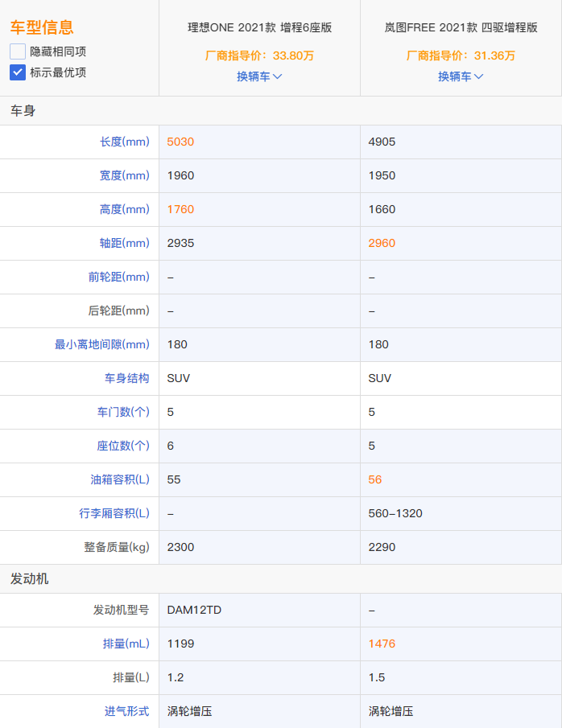Select fuel tank value 55
Viewport: 562px width, 728px height.
(174, 479)
